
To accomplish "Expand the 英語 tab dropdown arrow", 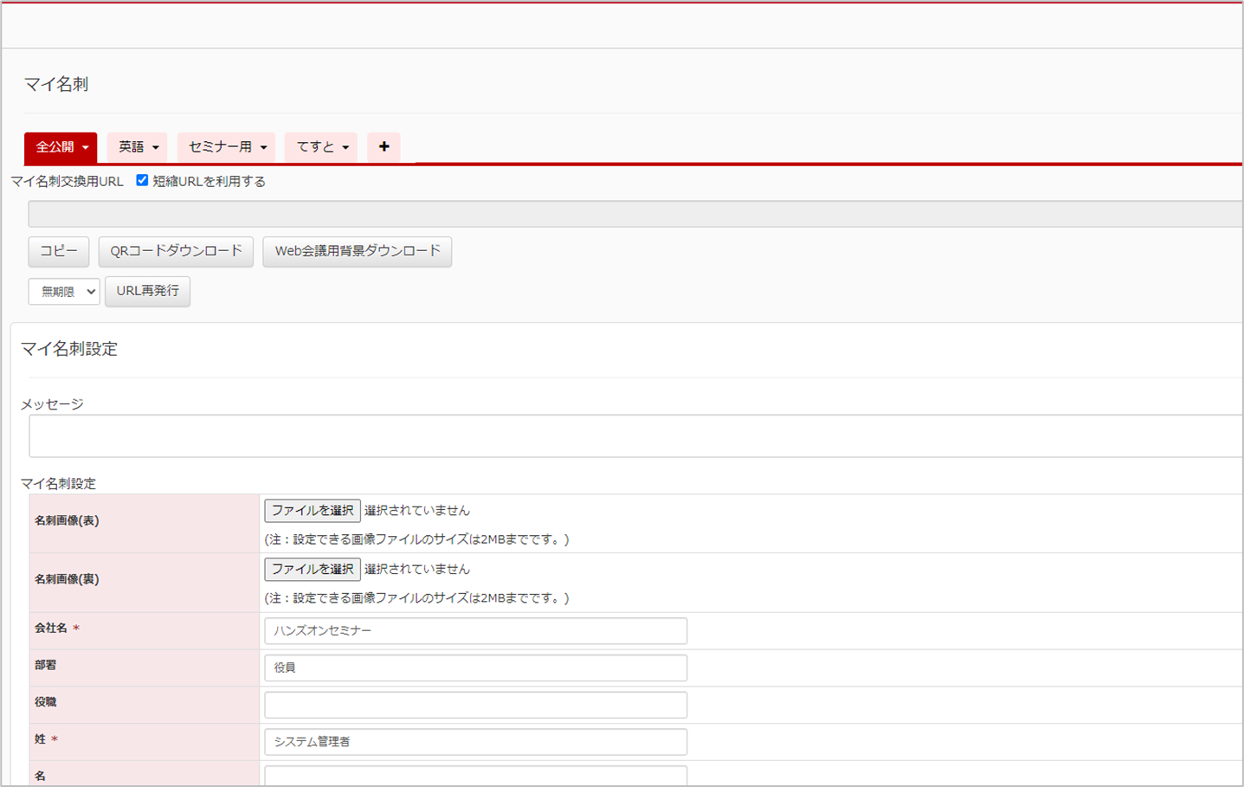I will pyautogui.click(x=156, y=148).
